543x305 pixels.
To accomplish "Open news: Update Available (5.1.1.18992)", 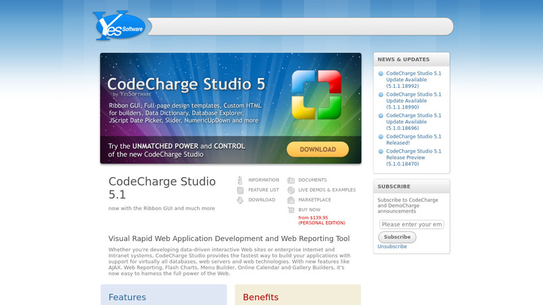I will pos(414,79).
